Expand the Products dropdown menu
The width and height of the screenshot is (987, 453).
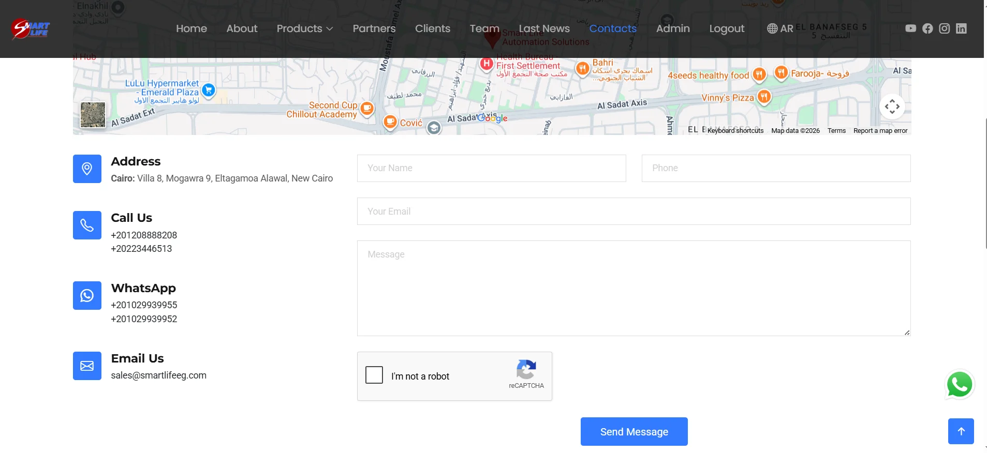coord(305,28)
